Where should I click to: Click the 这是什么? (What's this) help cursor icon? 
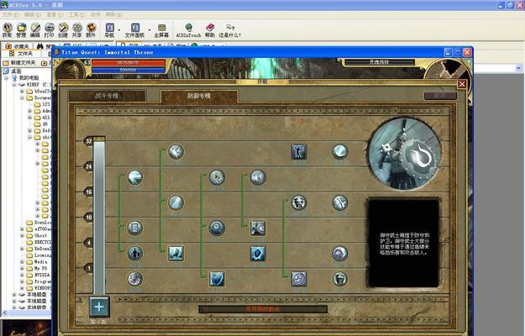[230, 29]
